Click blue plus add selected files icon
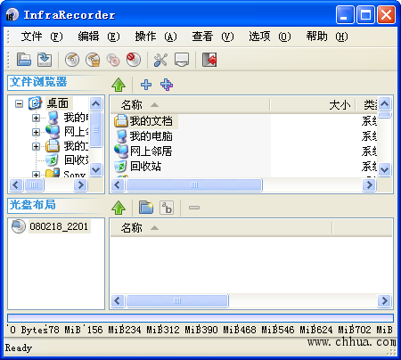The width and height of the screenshot is (401, 360). [146, 85]
